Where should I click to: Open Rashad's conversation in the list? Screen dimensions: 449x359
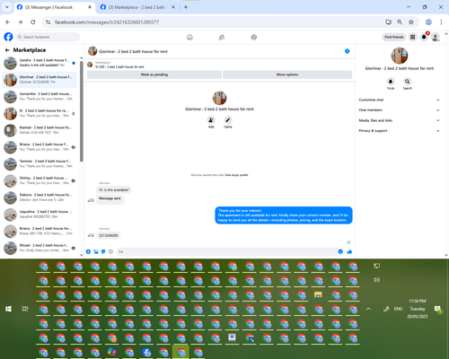click(40, 130)
